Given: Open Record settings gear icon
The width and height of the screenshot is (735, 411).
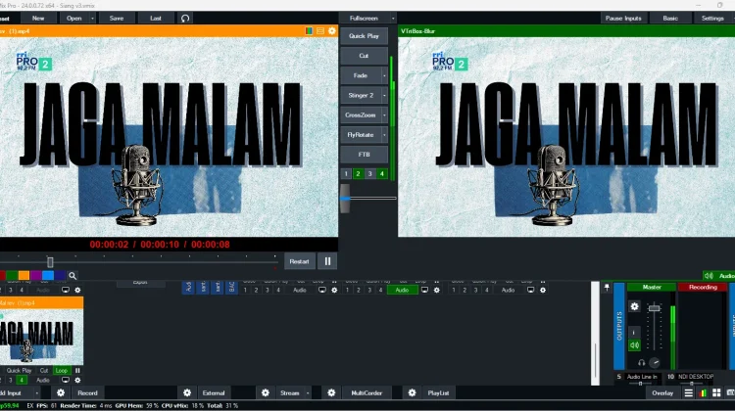Looking at the screenshot, I should pyautogui.click(x=61, y=392).
